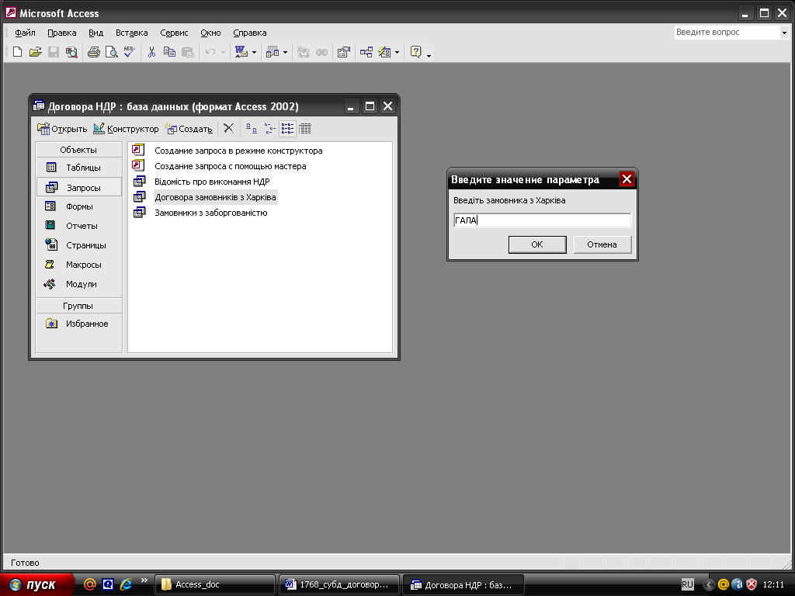This screenshot has height=596, width=795.
Task: Select Модули in the objects pane
Action: 78,284
